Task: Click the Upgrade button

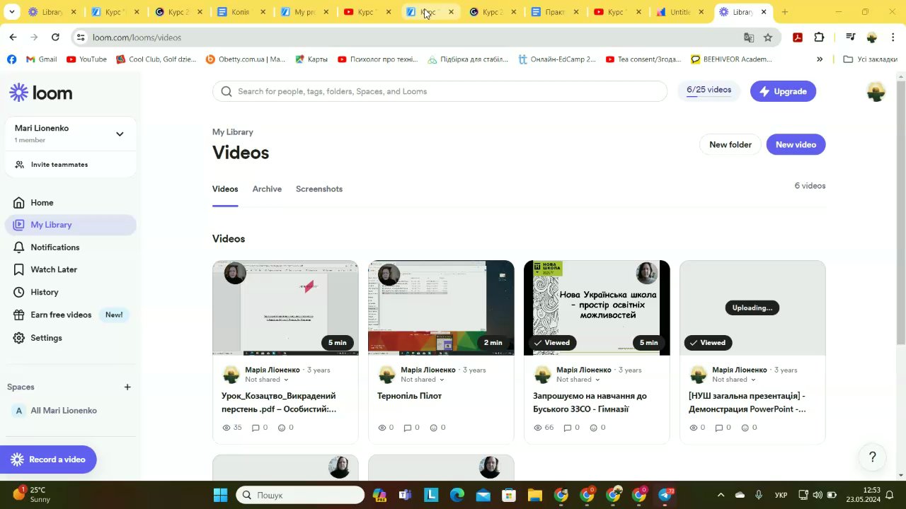Action: click(783, 91)
